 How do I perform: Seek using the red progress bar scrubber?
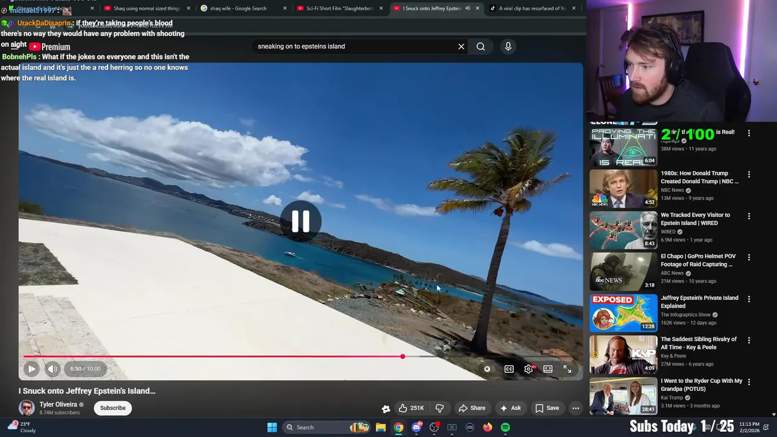(x=402, y=356)
